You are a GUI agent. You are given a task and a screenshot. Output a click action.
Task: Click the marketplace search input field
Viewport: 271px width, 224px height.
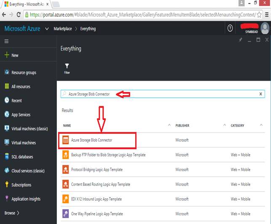(x=163, y=94)
